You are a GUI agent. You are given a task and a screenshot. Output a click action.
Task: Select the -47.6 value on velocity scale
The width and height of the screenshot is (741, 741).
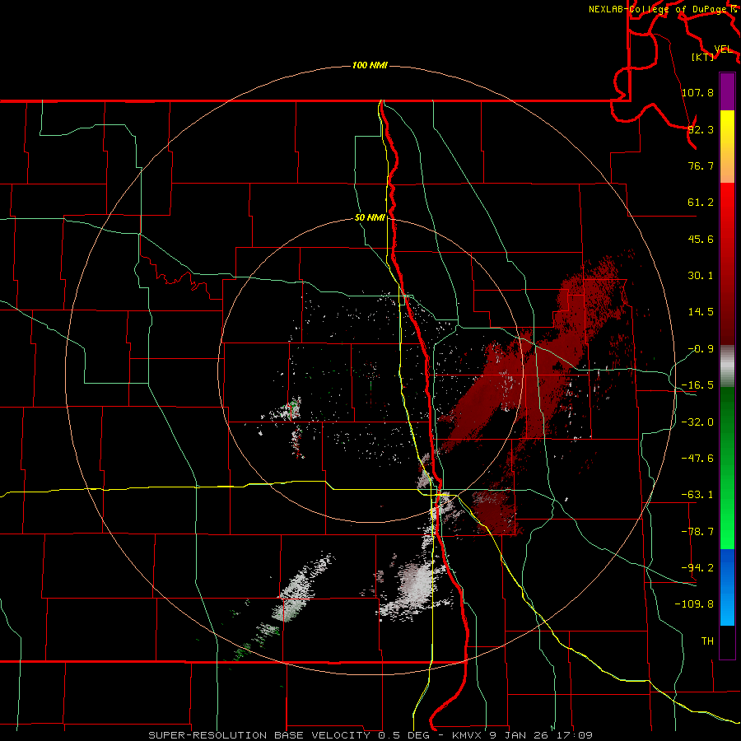pos(697,459)
